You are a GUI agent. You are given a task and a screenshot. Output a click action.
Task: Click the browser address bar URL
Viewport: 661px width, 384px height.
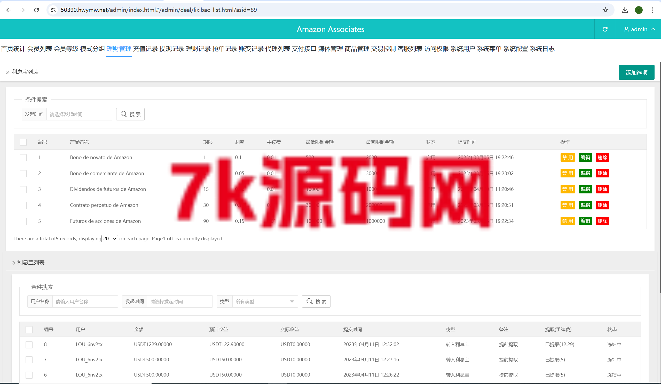tap(159, 10)
